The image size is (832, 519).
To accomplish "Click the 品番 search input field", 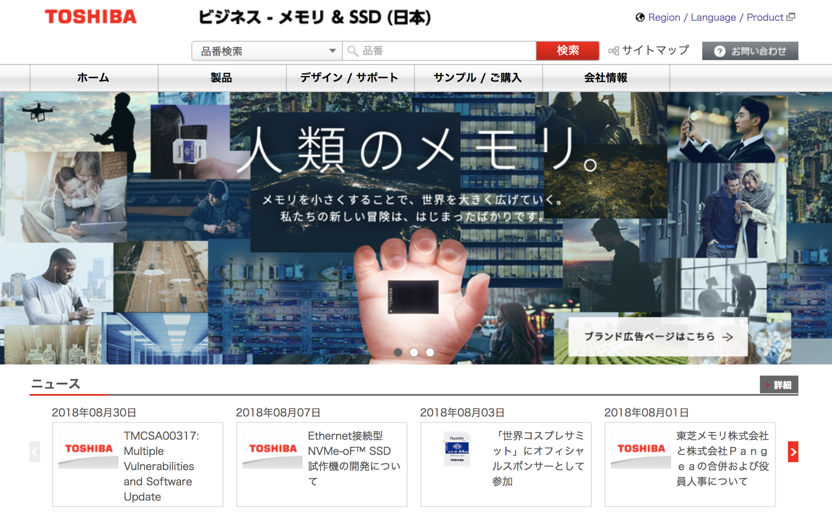I will [x=439, y=51].
